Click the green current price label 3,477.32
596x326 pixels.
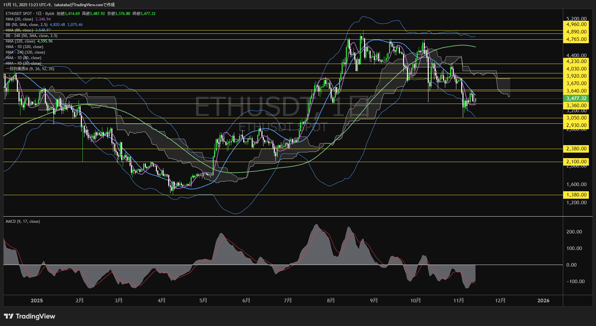[576, 98]
